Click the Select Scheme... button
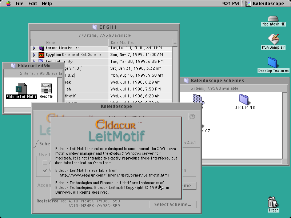The image size is (291, 218). click(x=172, y=205)
